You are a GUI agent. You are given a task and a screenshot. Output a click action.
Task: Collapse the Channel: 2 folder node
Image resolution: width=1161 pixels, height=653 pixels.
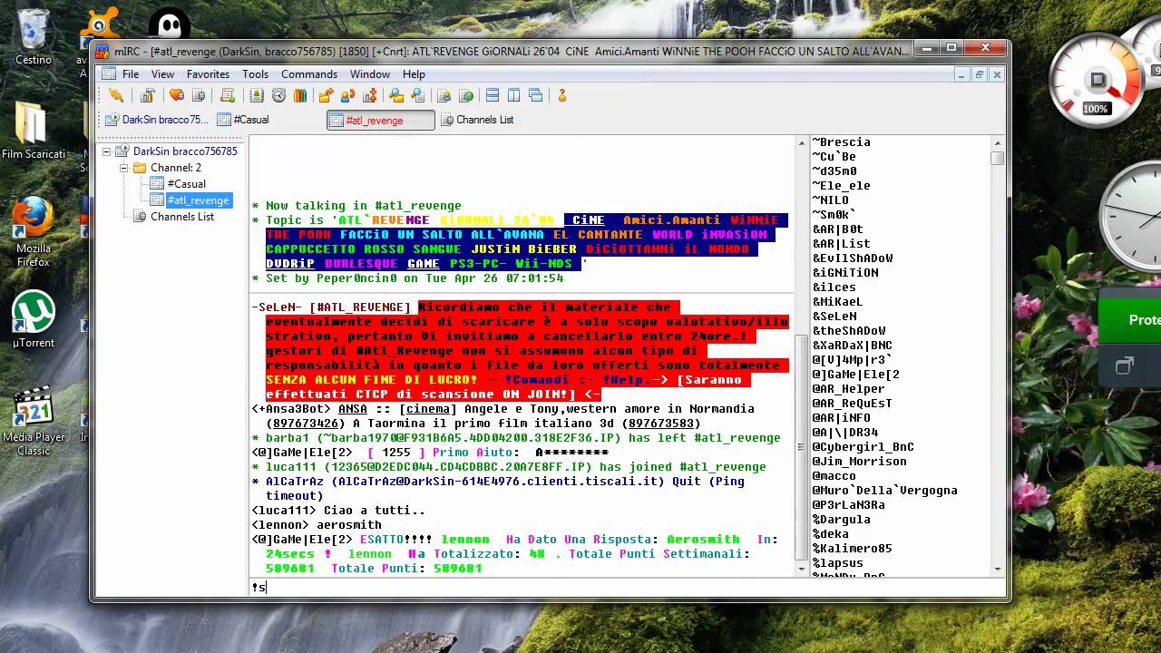124,168
